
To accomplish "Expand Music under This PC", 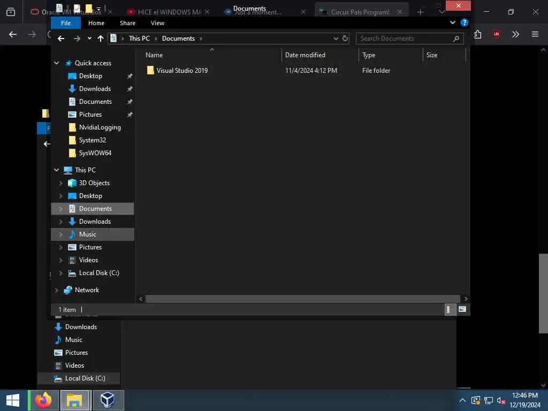I will coord(61,234).
